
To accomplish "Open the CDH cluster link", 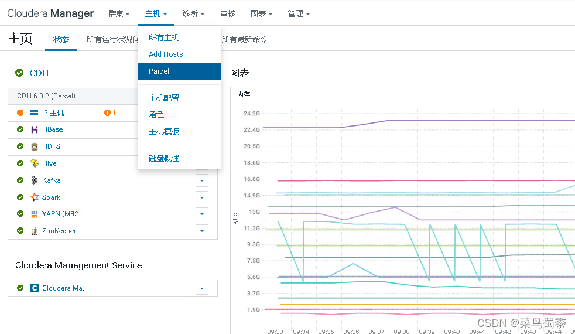I will point(39,73).
